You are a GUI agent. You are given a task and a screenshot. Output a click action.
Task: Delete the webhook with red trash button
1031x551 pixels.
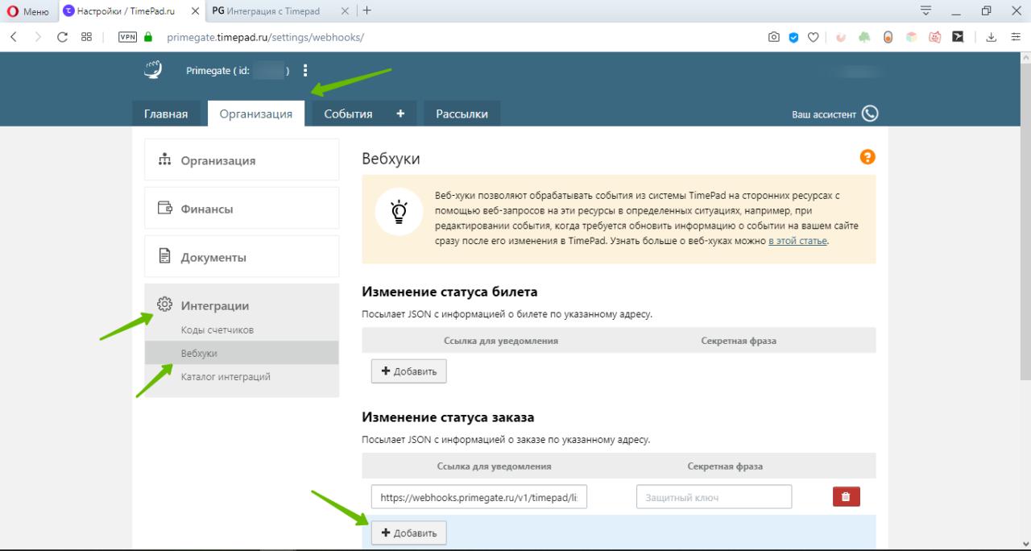coord(846,497)
